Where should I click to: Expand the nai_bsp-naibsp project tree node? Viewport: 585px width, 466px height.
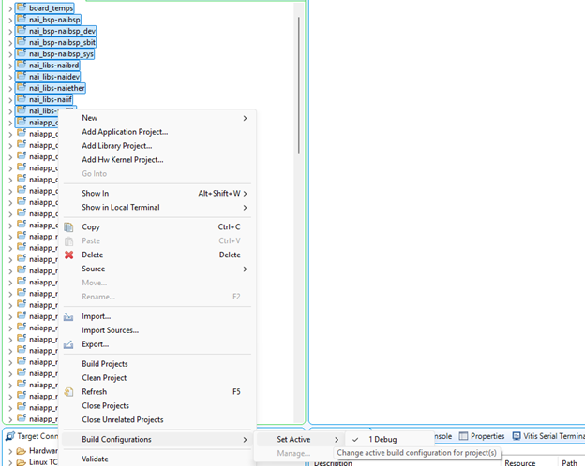(x=9, y=20)
